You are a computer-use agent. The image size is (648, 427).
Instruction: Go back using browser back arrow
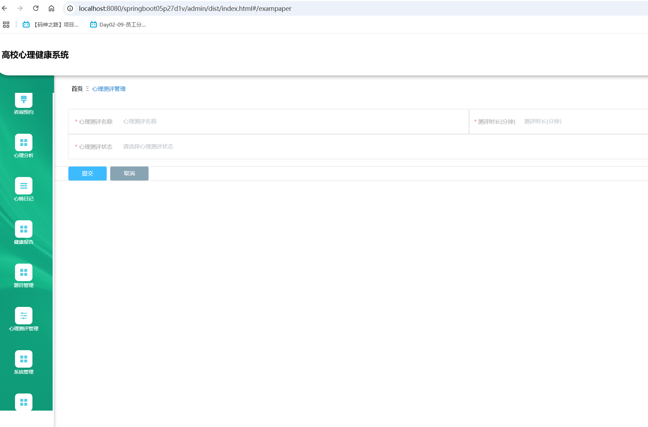coord(5,8)
